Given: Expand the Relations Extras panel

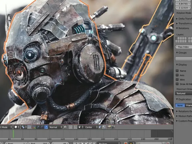Looking at the screenshot, I should pos(184,111).
